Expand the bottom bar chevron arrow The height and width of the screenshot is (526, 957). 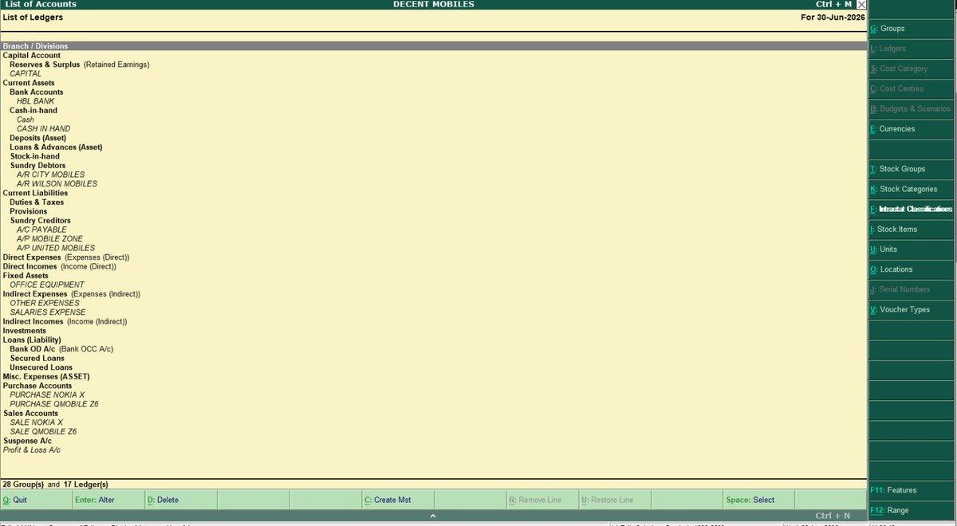click(x=433, y=516)
